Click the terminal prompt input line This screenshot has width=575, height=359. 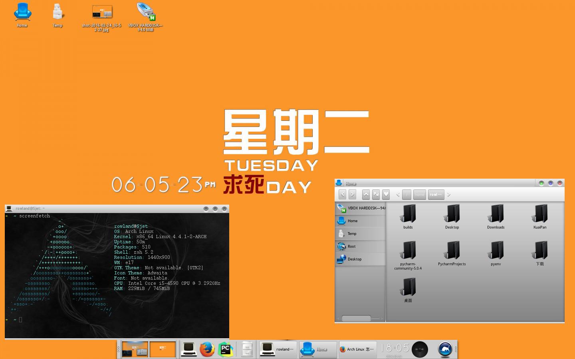coord(117,320)
